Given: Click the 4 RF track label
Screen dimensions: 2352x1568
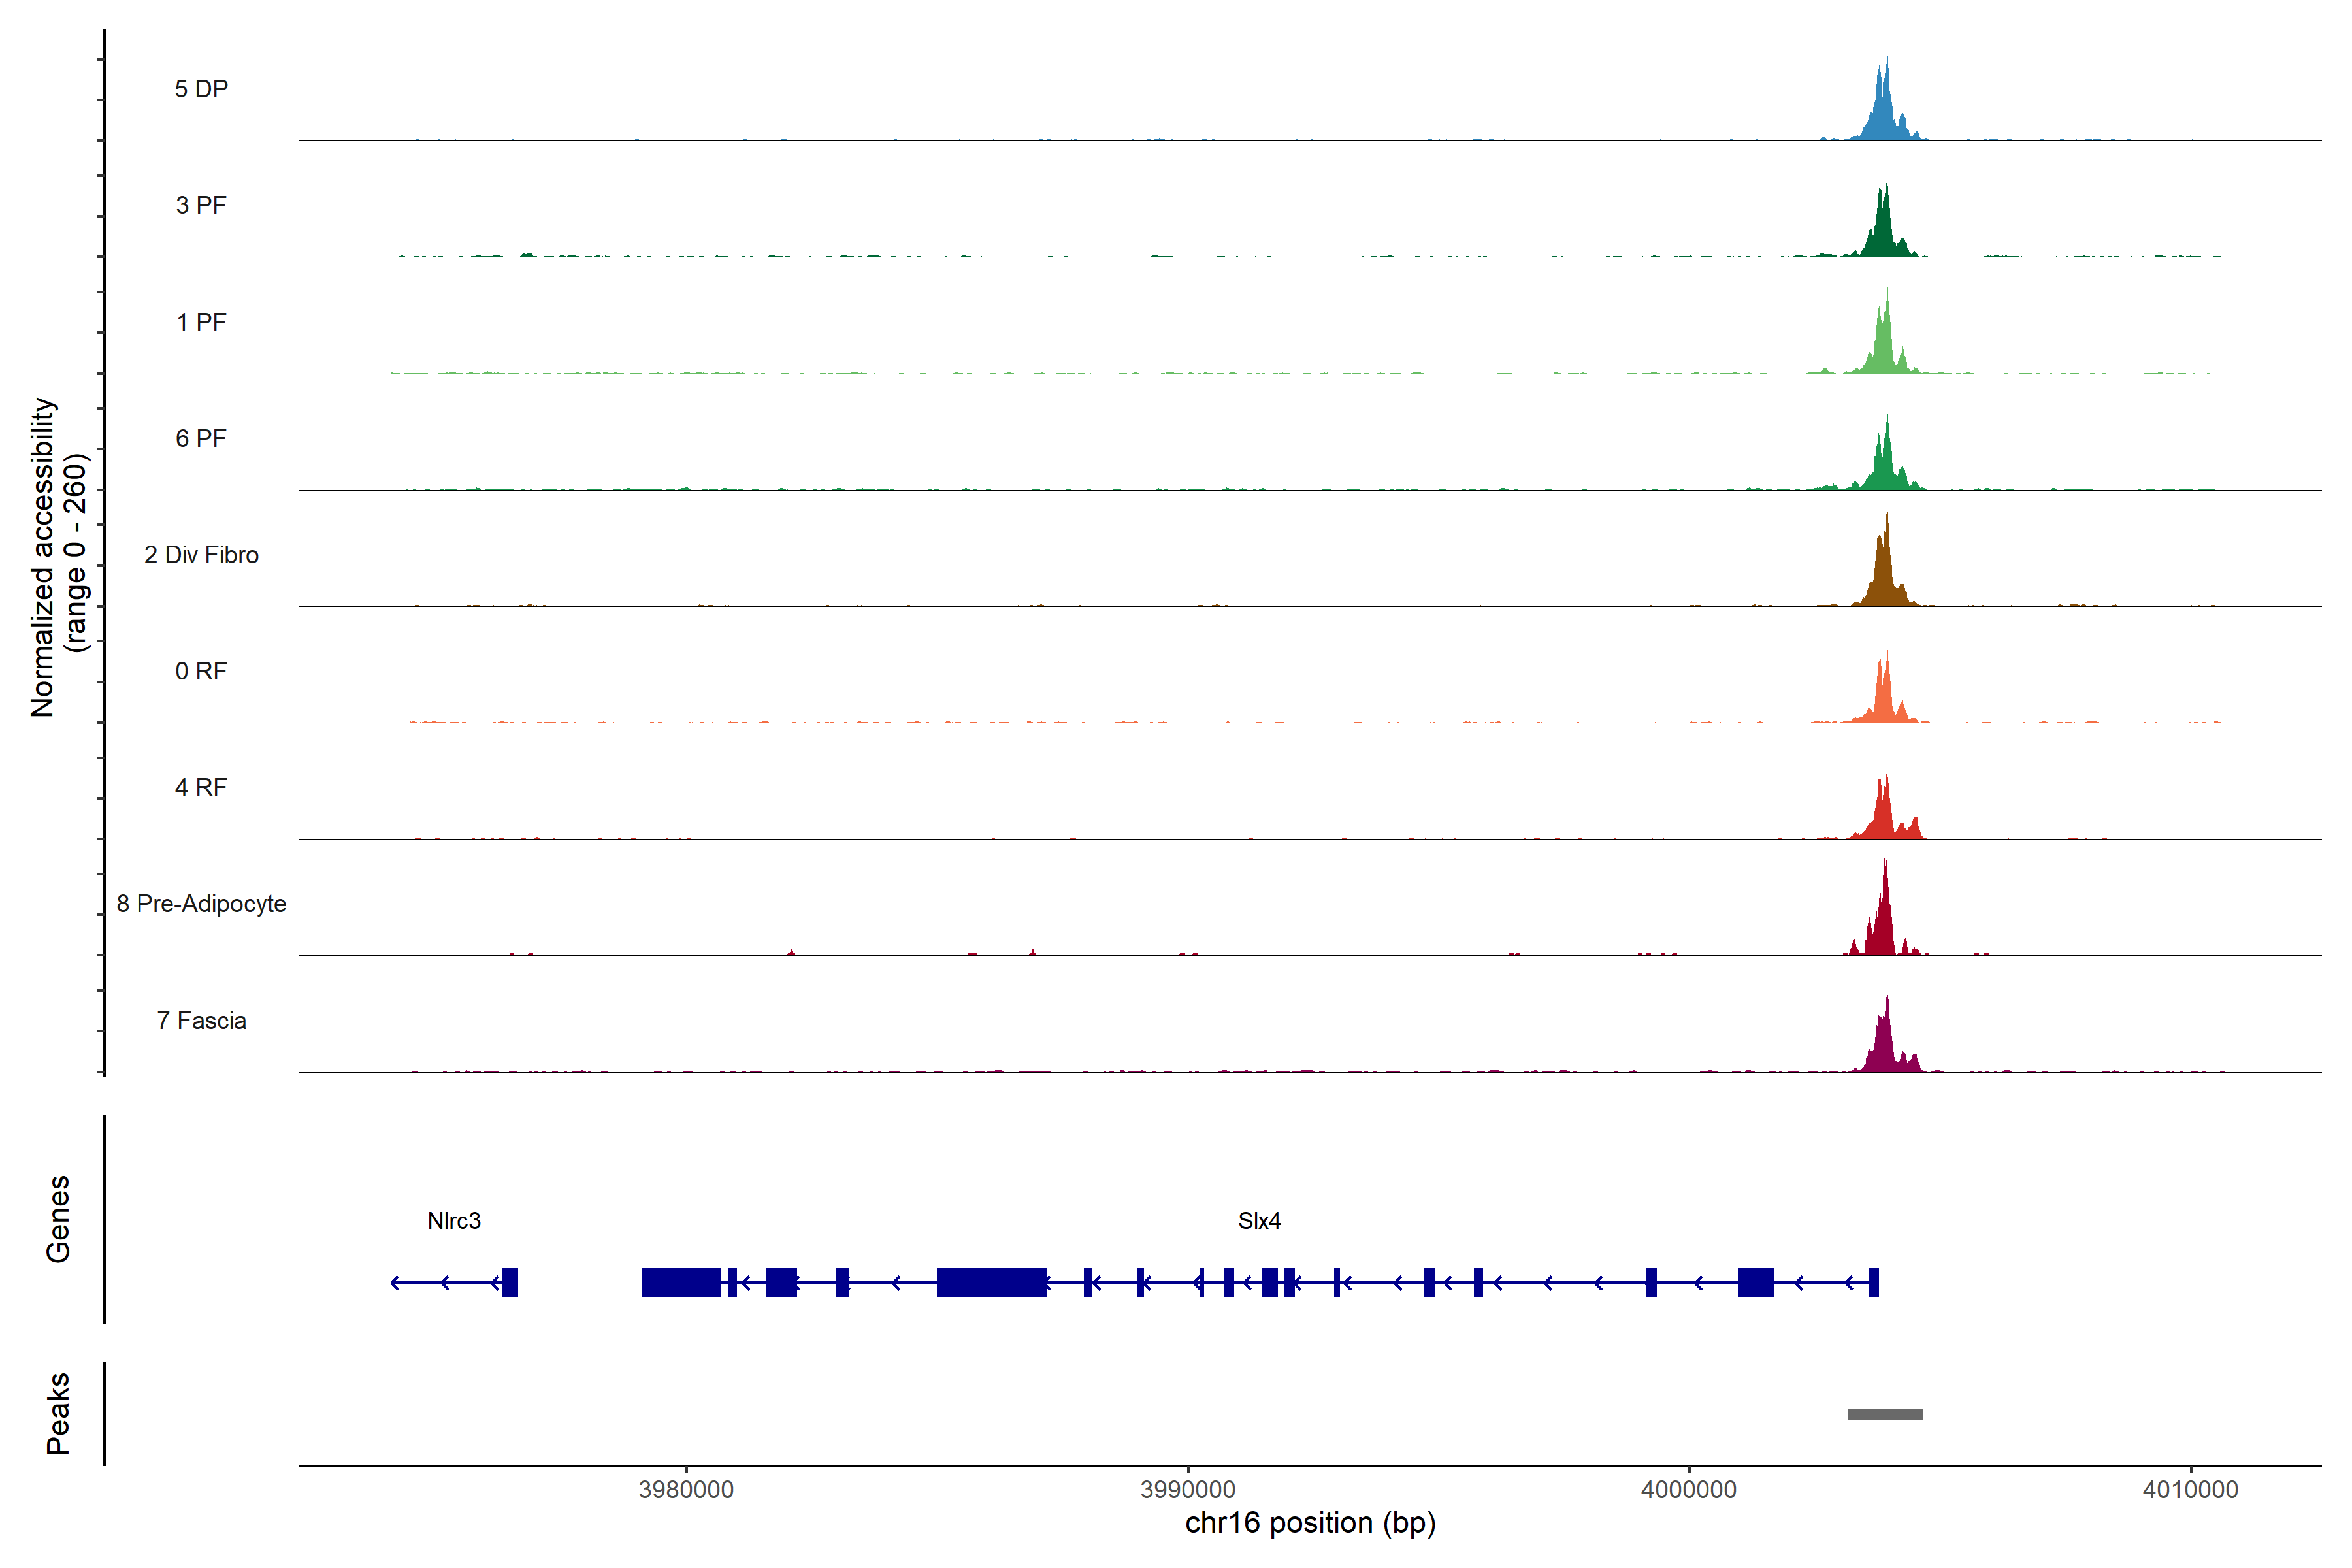Looking at the screenshot, I should pyautogui.click(x=201, y=787).
